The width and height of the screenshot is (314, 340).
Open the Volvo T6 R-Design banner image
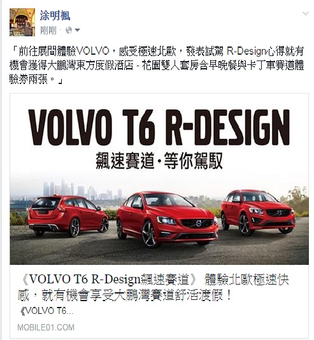159,179
